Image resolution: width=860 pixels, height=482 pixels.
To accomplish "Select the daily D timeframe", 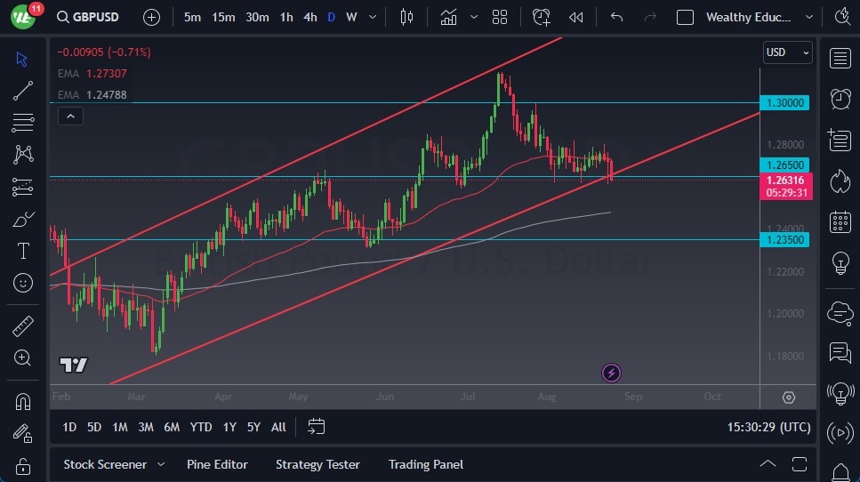I will pyautogui.click(x=331, y=18).
